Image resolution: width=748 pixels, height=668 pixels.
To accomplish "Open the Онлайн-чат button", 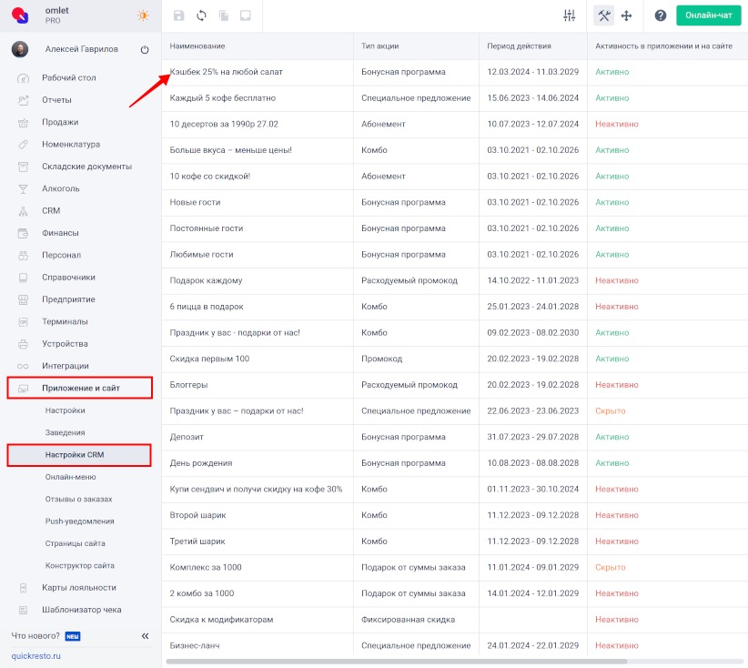I will tap(708, 15).
